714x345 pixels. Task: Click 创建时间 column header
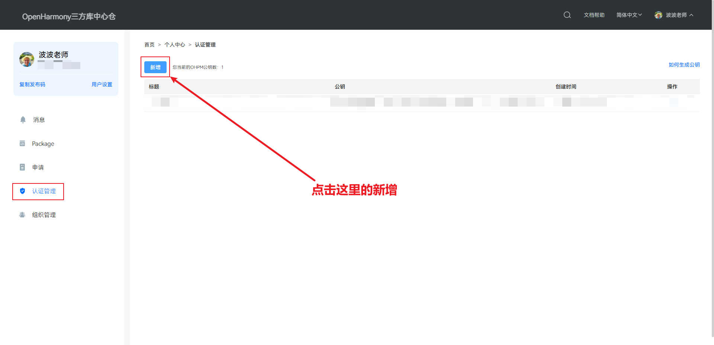566,87
